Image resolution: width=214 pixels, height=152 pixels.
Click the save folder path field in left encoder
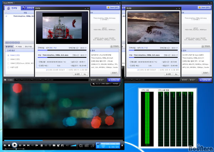pos(51,80)
